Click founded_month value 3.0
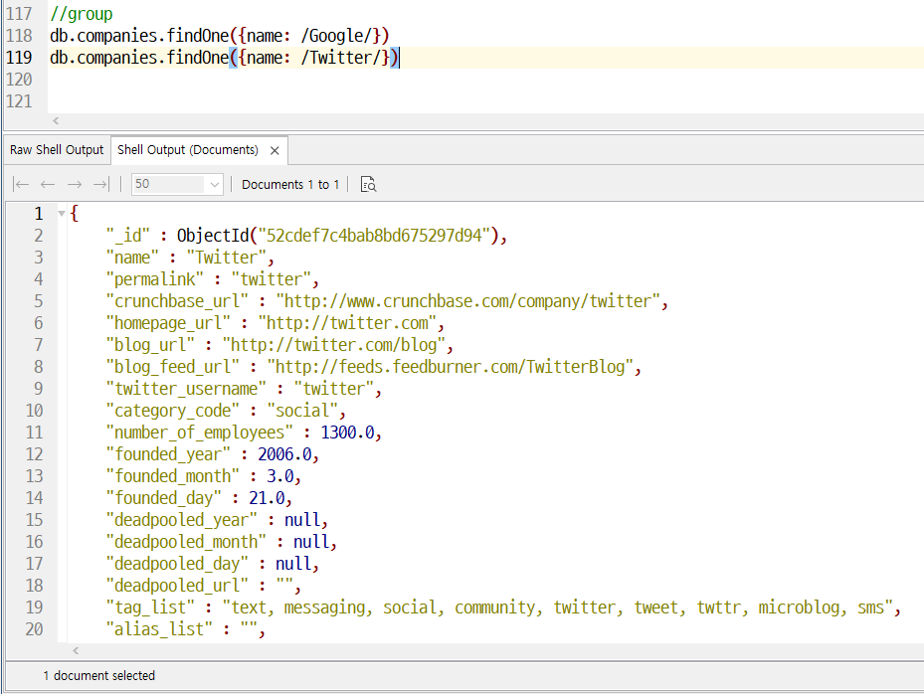Viewport: 924px width, 694px height. tap(279, 476)
